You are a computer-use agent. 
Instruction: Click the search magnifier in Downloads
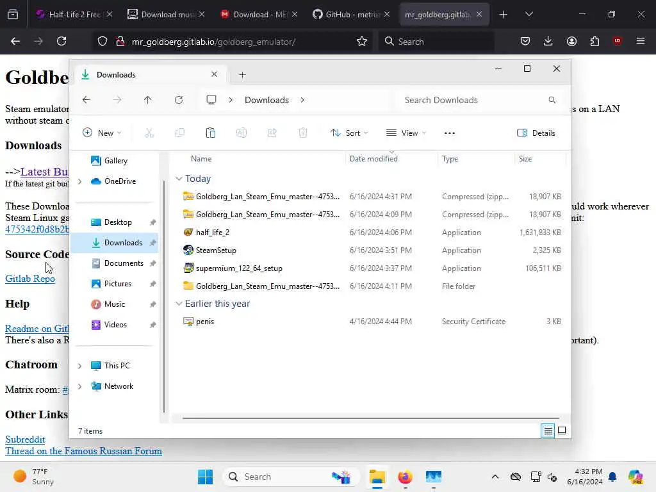[x=552, y=100]
